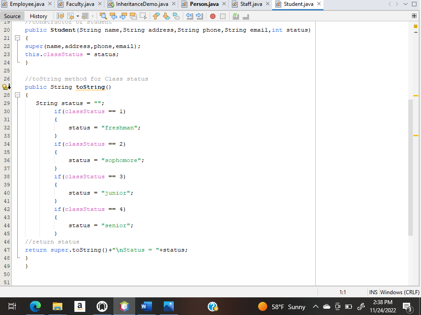
Task: Click the Last Edit toolbar icon
Action: pyautogui.click(x=60, y=16)
